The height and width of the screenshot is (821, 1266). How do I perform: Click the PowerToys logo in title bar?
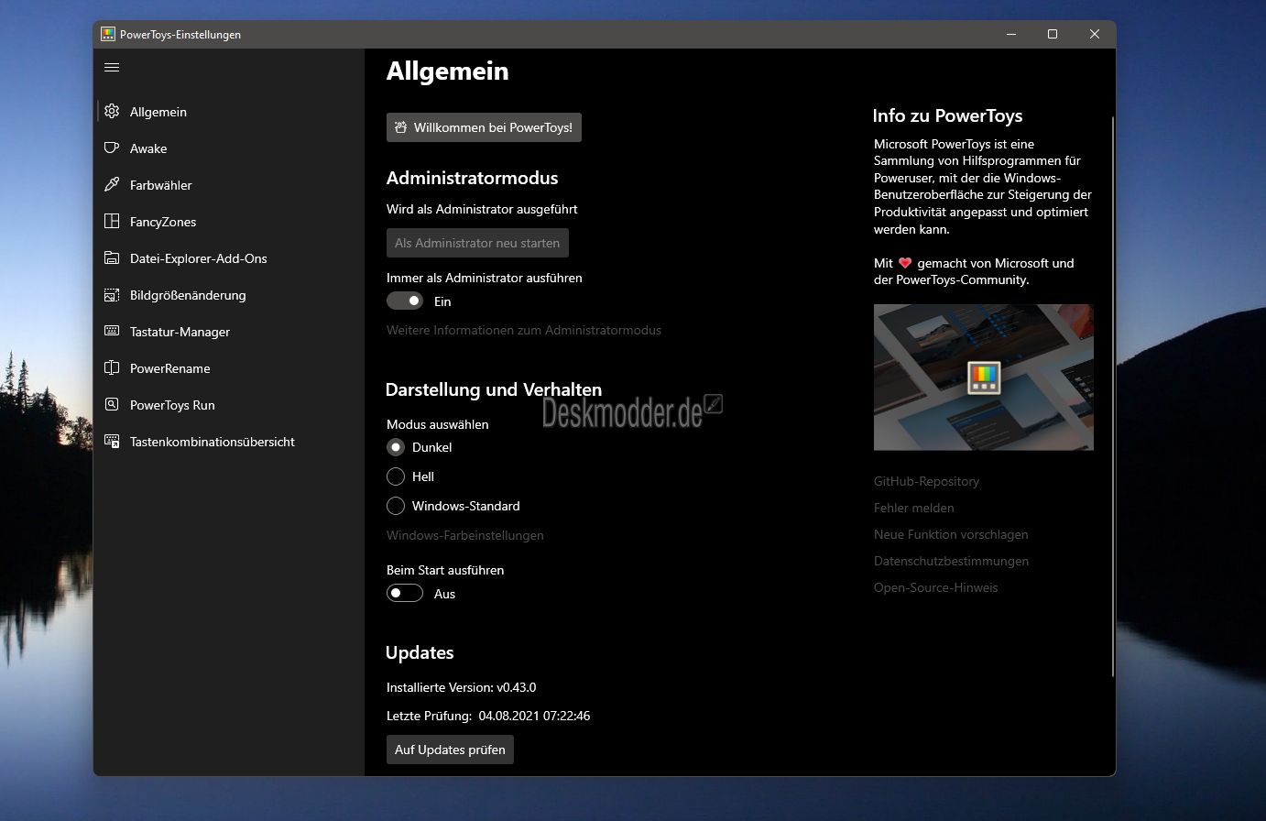[x=108, y=34]
